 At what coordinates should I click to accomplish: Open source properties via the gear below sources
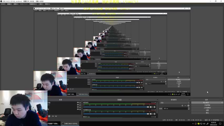click(x=49, y=116)
